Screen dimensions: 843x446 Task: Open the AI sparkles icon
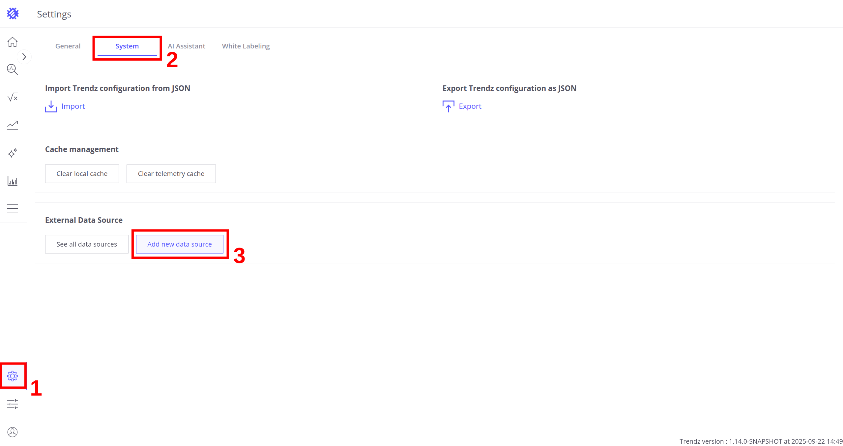tap(13, 153)
